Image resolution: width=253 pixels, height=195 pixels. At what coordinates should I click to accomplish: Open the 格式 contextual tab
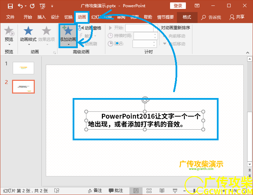point(187,17)
